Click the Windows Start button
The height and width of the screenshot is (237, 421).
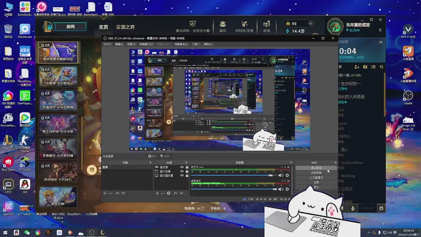point(5,233)
